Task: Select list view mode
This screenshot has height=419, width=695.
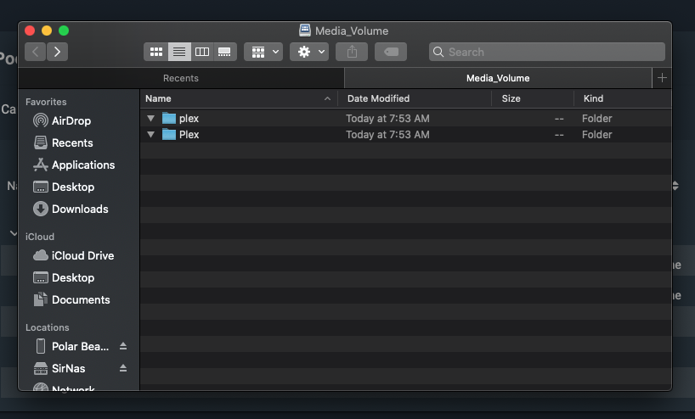Action: [179, 52]
